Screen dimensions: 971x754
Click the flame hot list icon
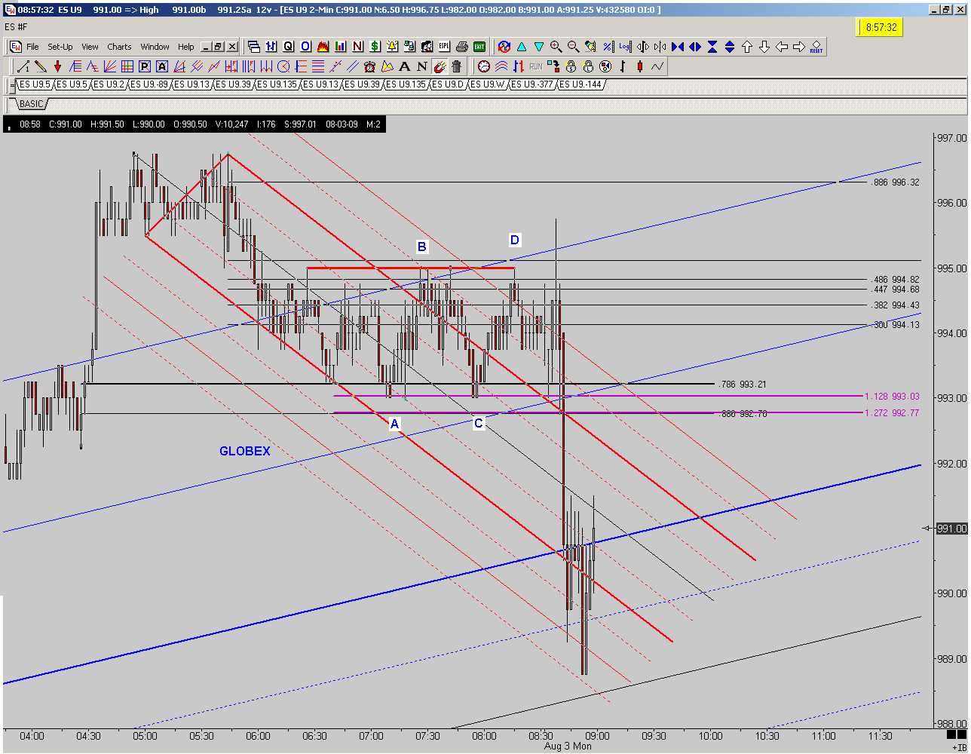pyautogui.click(x=323, y=46)
